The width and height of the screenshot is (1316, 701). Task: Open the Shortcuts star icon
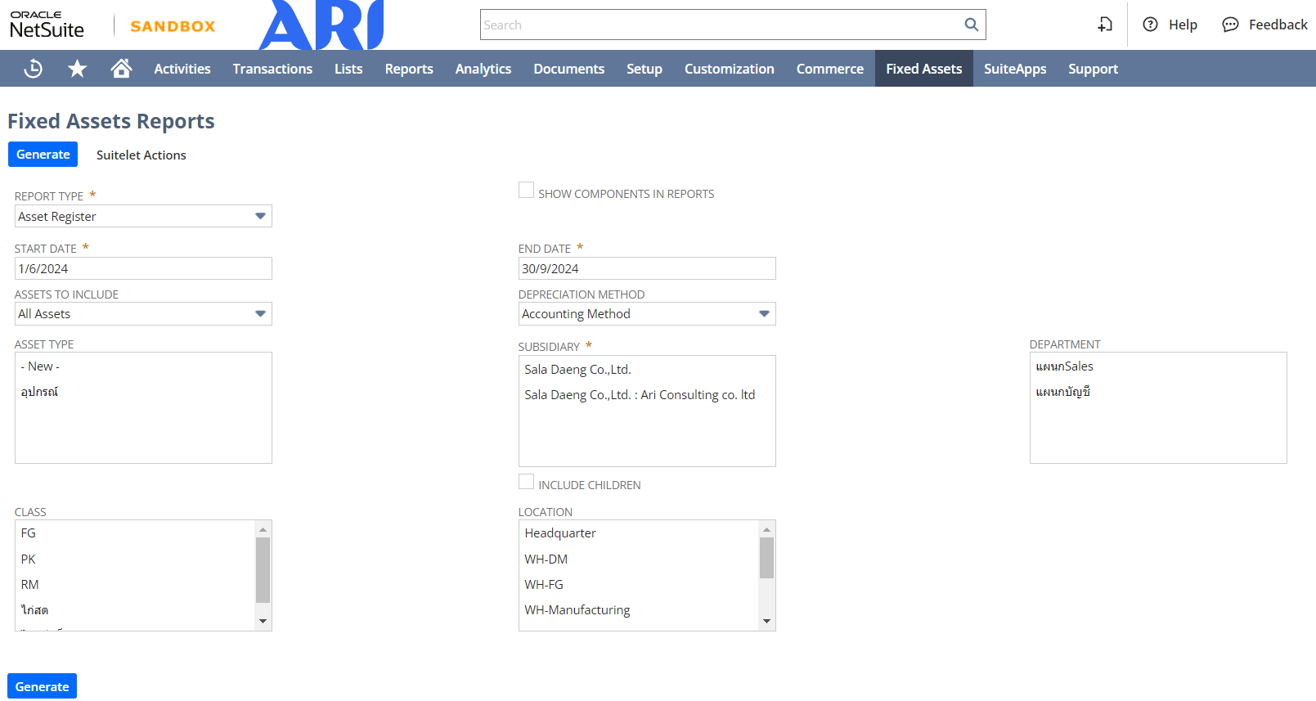click(77, 69)
